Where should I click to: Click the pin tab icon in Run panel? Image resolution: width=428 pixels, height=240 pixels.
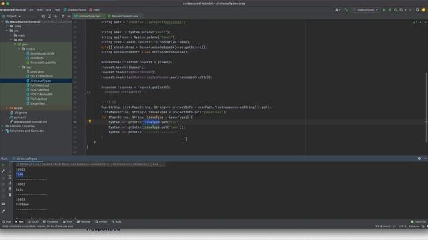click(3, 211)
